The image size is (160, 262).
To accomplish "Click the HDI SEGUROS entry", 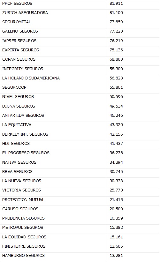I will click(x=16, y=144).
